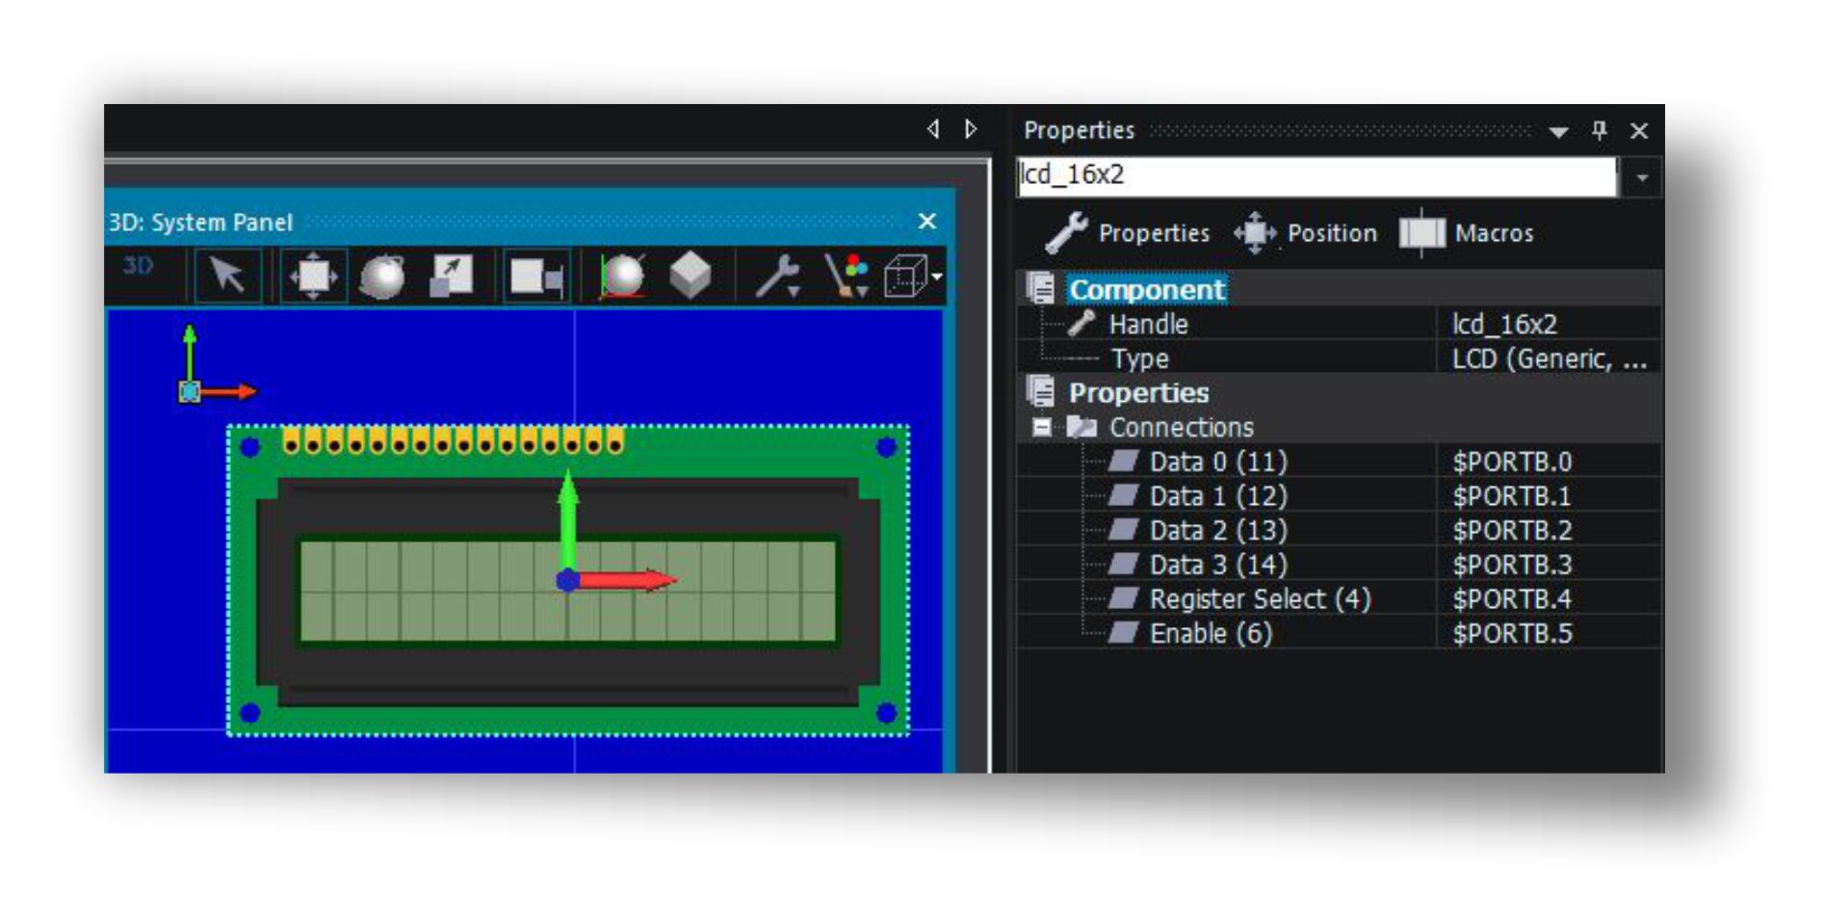Select the Data 0 (11) connection

(x=1218, y=462)
